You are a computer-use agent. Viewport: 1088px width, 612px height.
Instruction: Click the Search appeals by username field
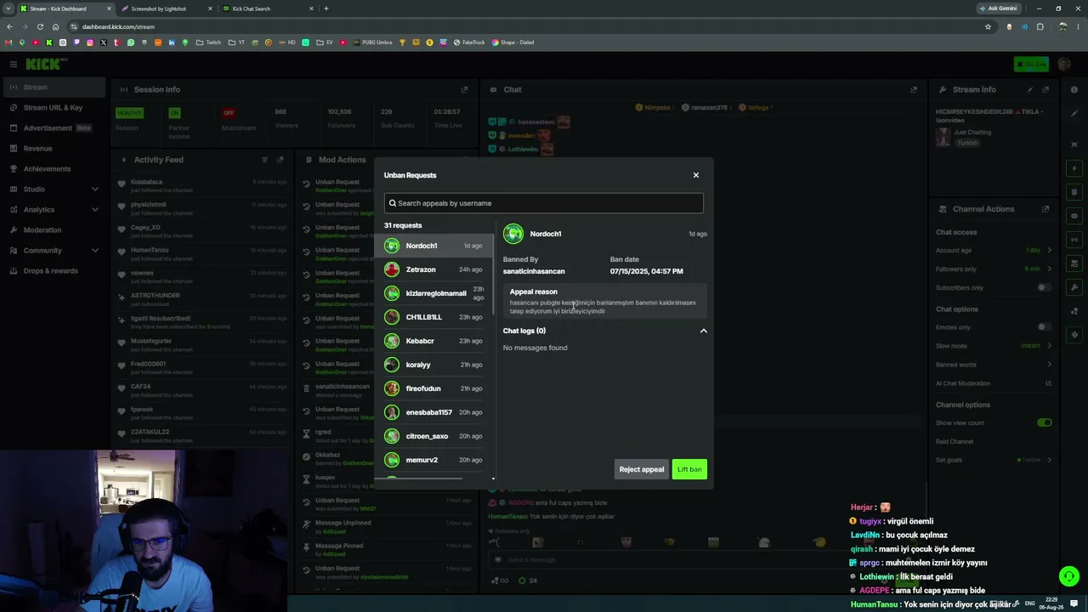pos(543,203)
